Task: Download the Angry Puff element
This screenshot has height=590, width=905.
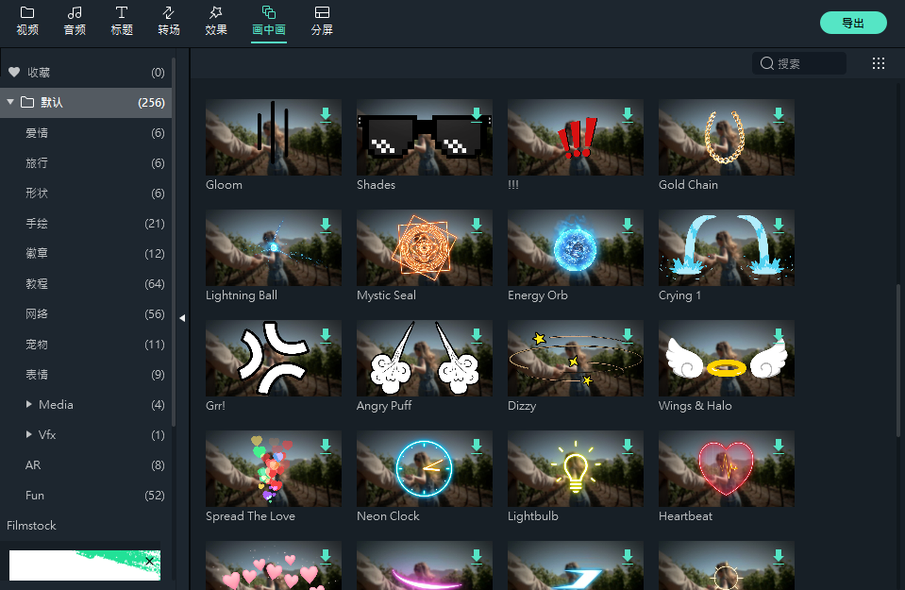Action: [x=477, y=335]
